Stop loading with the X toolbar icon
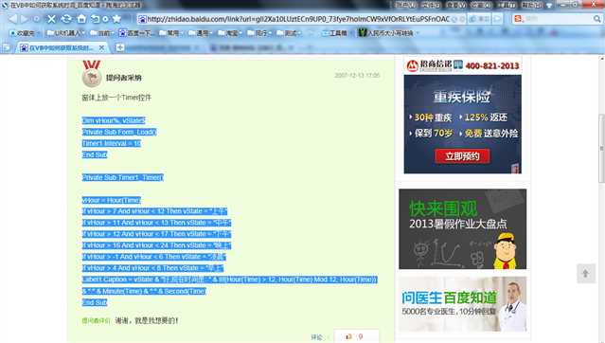Screen dimensions: 605x343 (51, 19)
